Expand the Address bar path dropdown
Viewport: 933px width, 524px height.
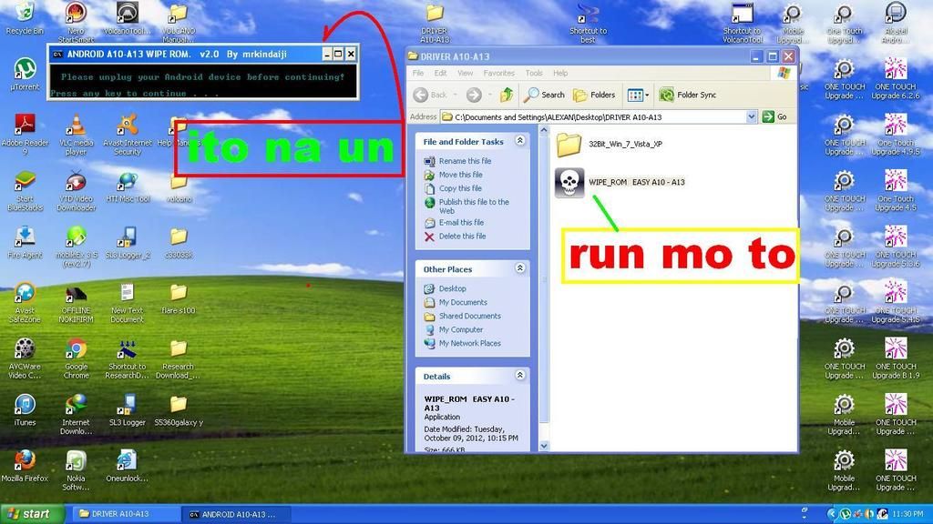752,117
